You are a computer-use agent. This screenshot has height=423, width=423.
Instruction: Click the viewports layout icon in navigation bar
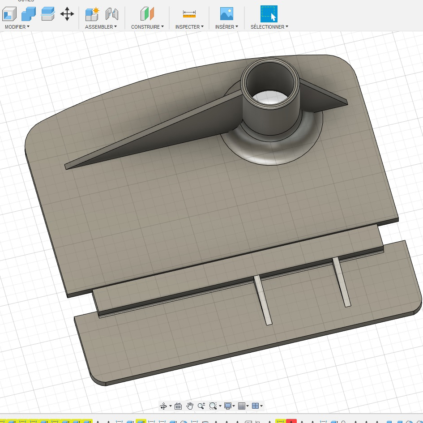256,406
